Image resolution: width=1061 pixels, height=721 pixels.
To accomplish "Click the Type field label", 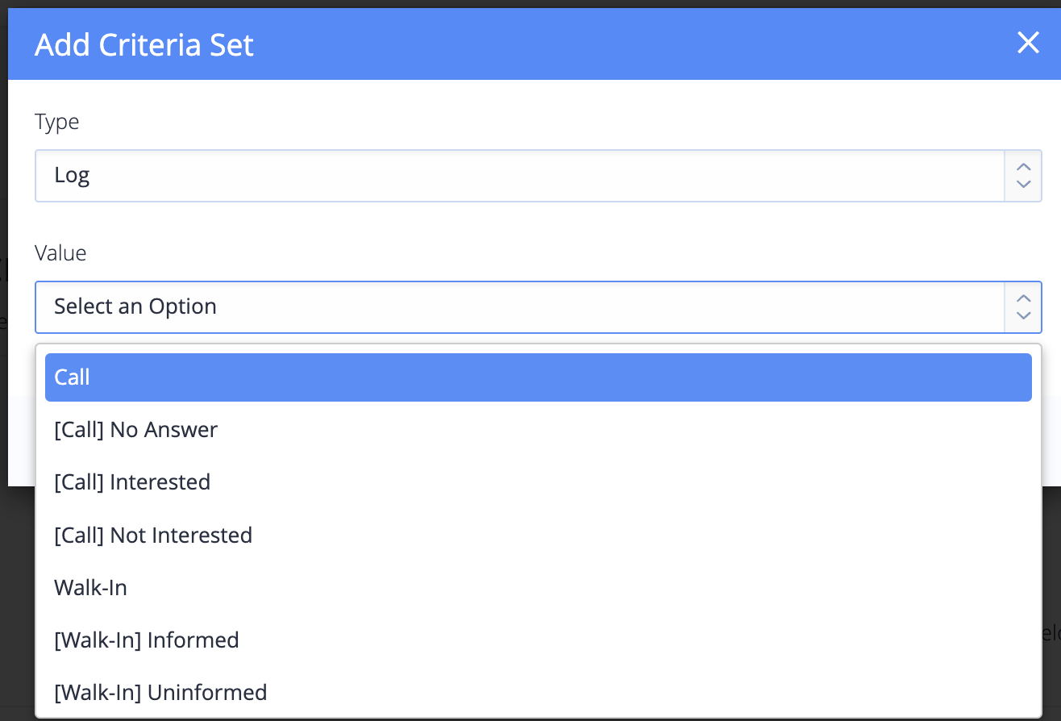I will (x=57, y=123).
